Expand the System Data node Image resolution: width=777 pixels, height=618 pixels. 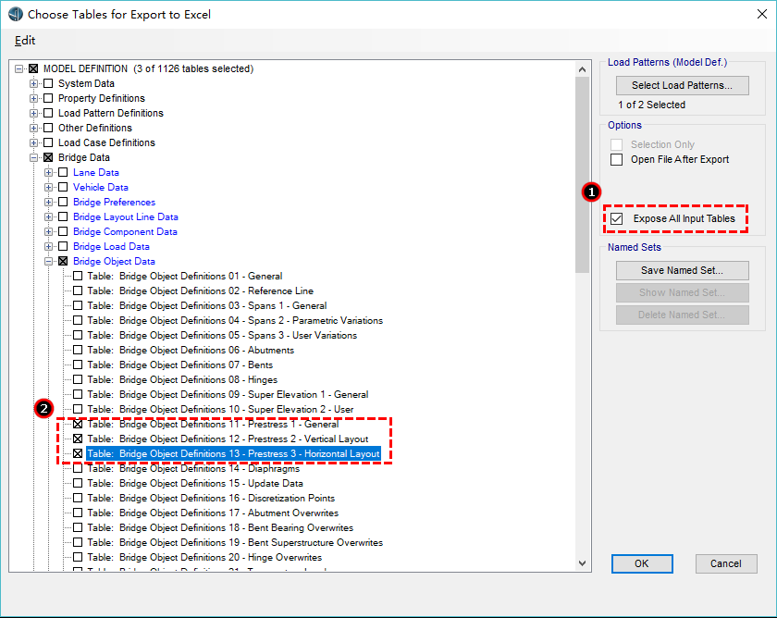pos(34,83)
